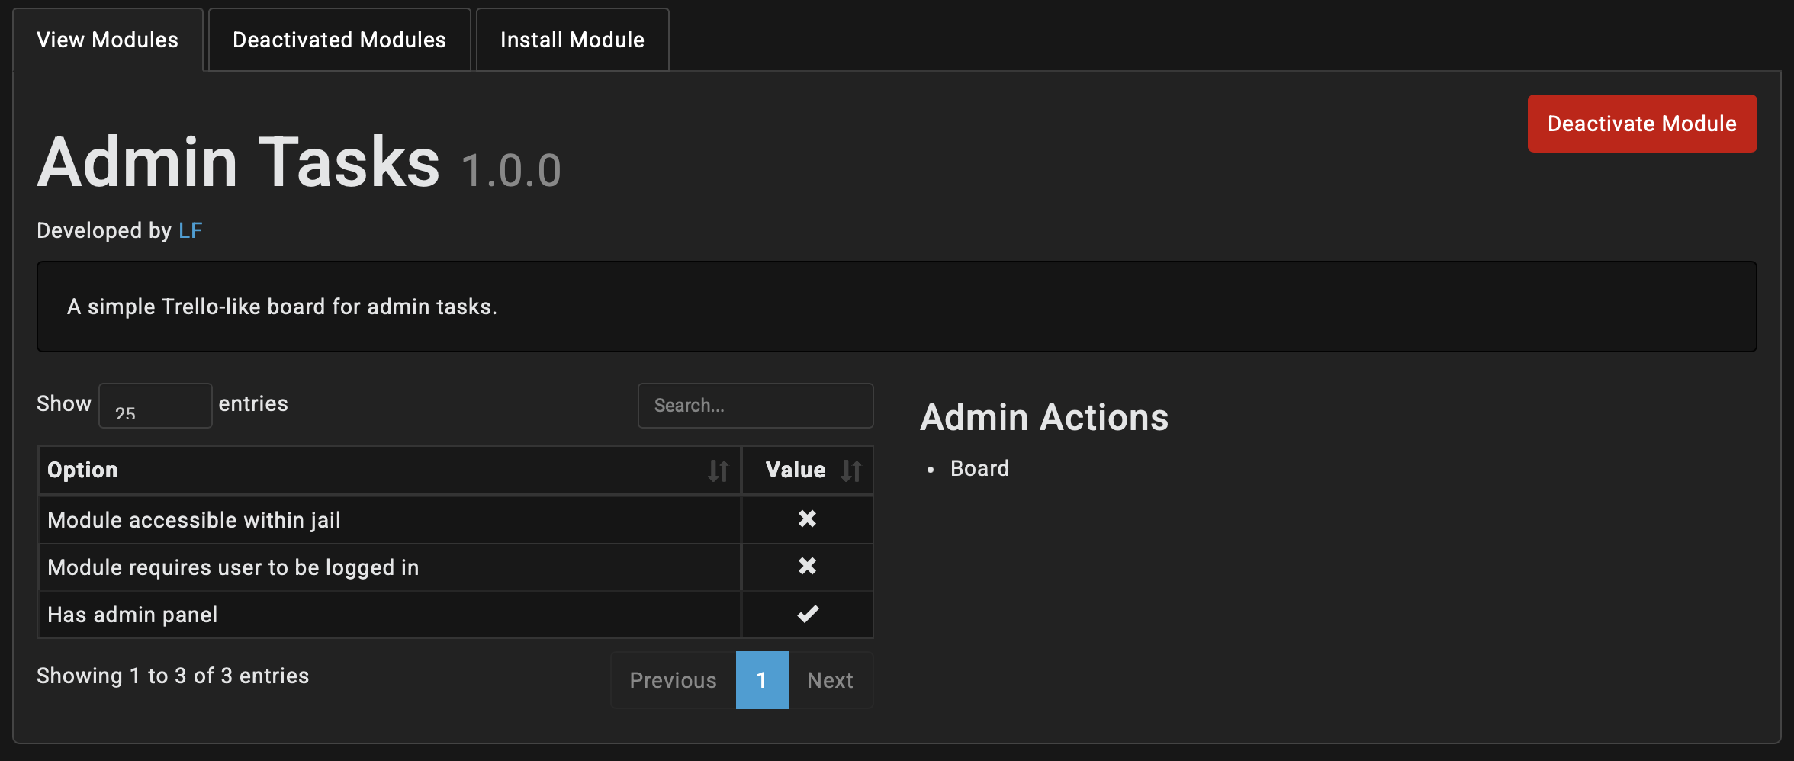Open the Board admin action
Image resolution: width=1794 pixels, height=761 pixels.
tap(979, 468)
